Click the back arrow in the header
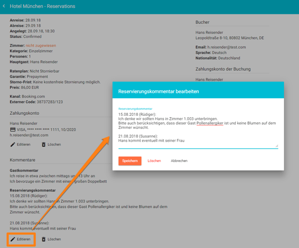The width and height of the screenshot is (299, 248). [x=4, y=6]
